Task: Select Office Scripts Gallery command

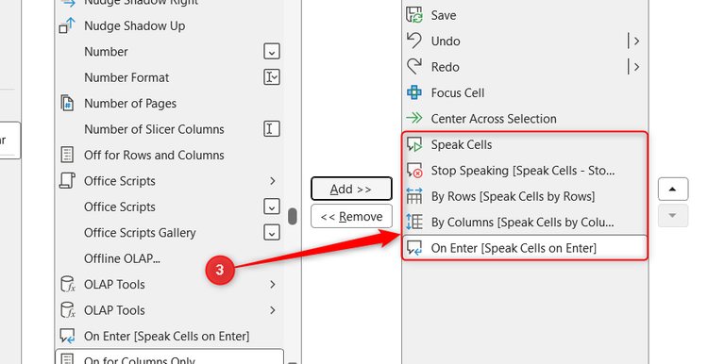Action: point(169,233)
